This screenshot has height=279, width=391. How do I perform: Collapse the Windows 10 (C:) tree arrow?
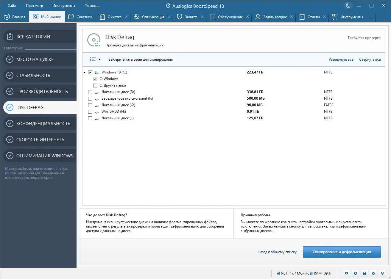coord(85,72)
